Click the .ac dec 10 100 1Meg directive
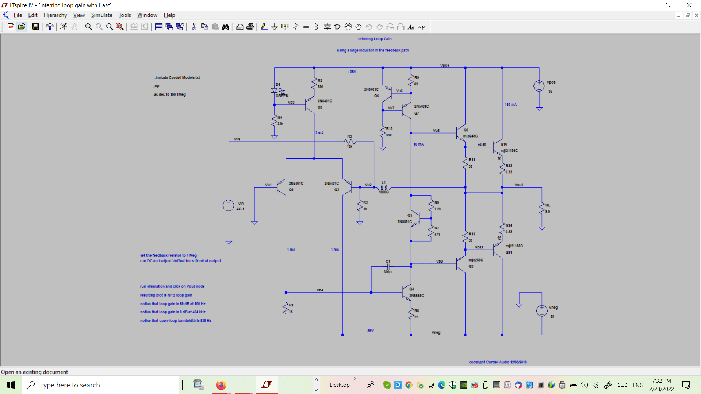This screenshot has width=701, height=394. pyautogui.click(x=169, y=94)
